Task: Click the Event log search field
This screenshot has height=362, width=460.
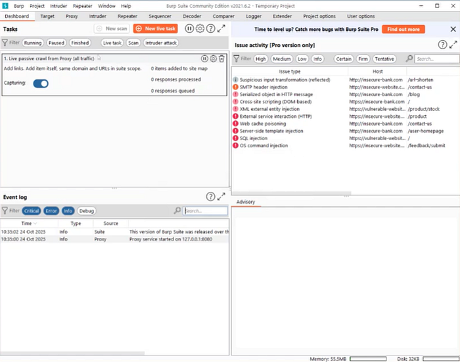Action: click(x=205, y=211)
